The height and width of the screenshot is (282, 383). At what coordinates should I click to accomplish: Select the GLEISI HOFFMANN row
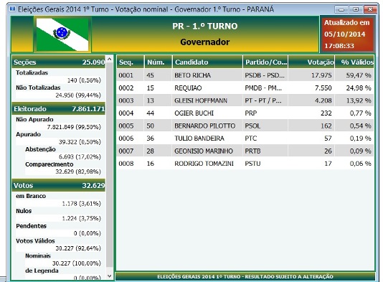[x=245, y=100]
